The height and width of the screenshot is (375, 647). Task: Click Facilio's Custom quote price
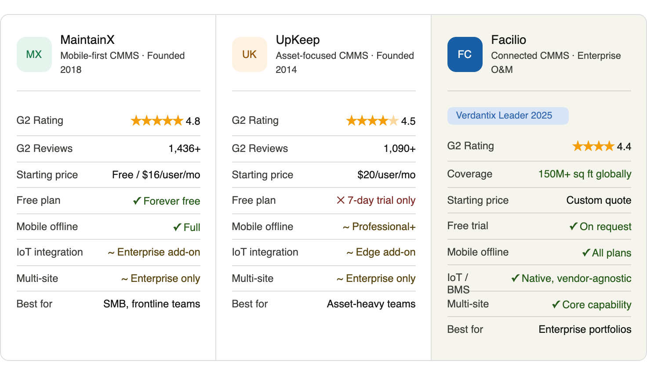599,200
